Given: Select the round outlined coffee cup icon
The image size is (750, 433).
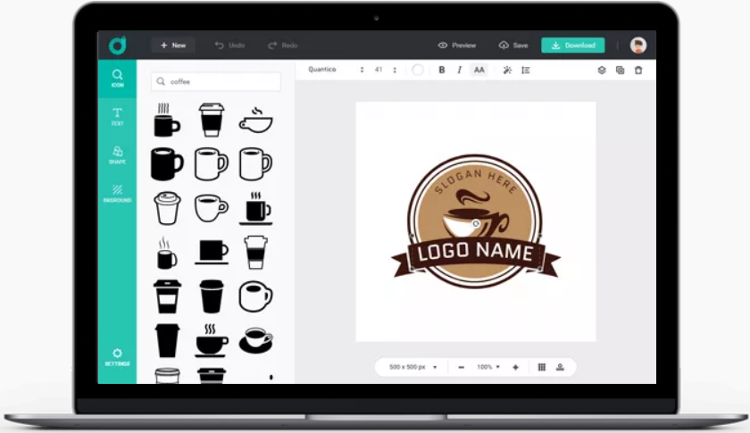Looking at the screenshot, I should 255,296.
